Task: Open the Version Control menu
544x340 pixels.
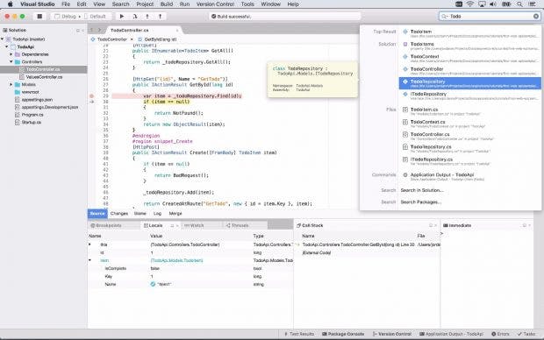Action: tap(215, 4)
